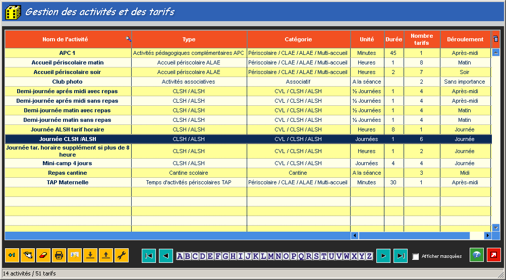Open the green help icon
Screen dimensions: 506x280
coord(476,255)
